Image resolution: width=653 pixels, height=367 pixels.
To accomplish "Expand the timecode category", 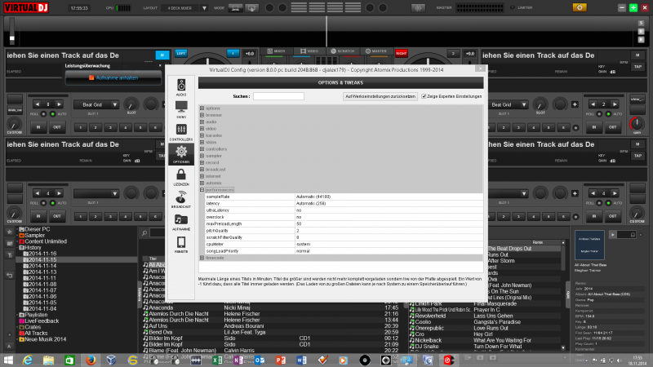I will tap(202, 258).
